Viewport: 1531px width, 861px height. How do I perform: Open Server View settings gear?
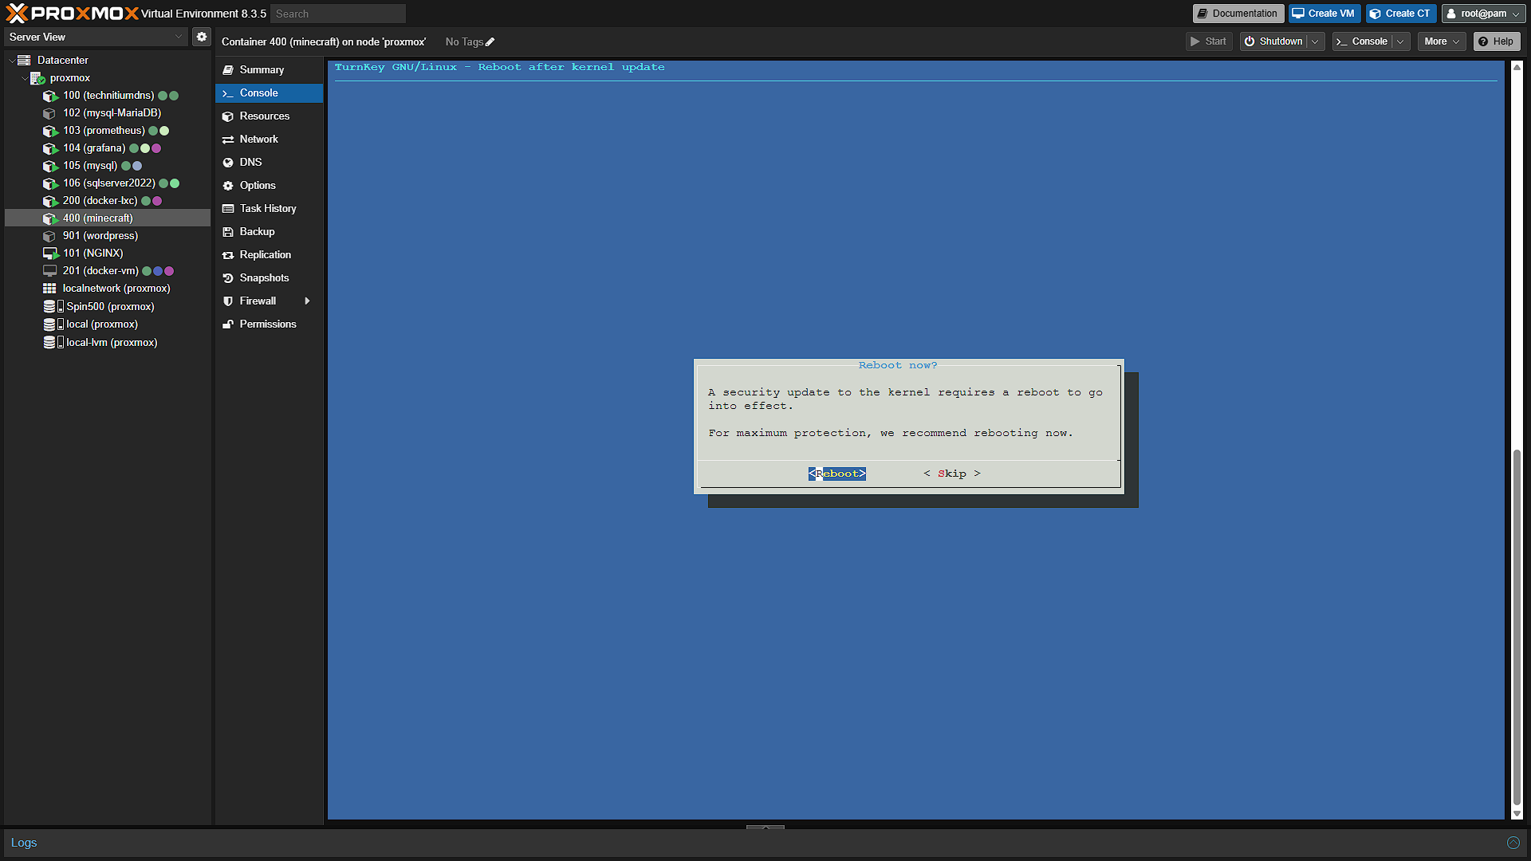pos(202,37)
